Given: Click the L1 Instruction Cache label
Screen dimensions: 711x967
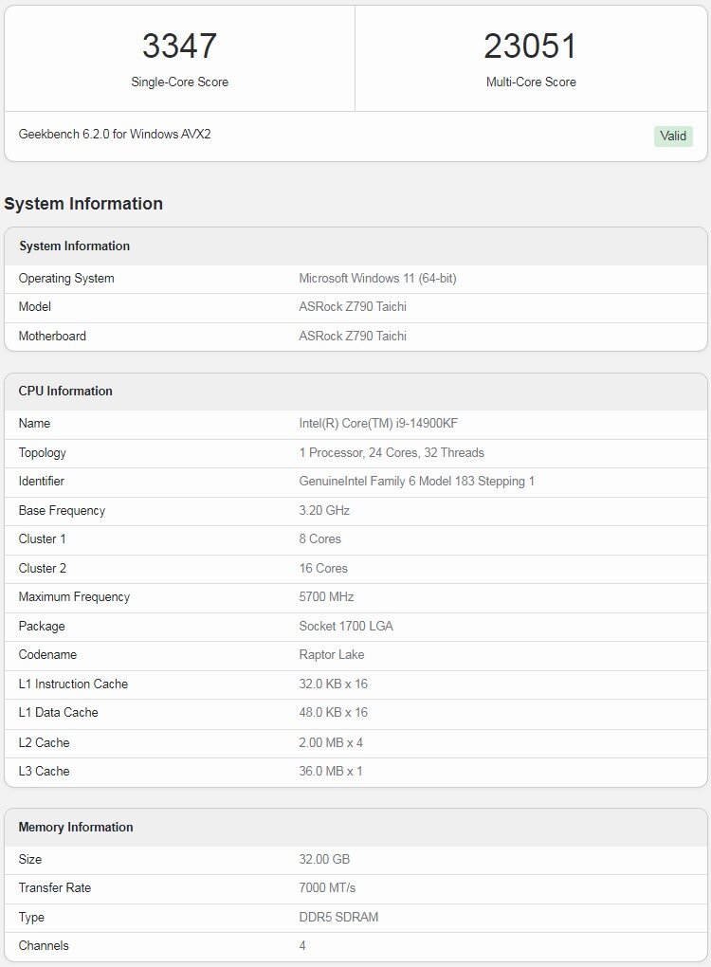Looking at the screenshot, I should 73,684.
